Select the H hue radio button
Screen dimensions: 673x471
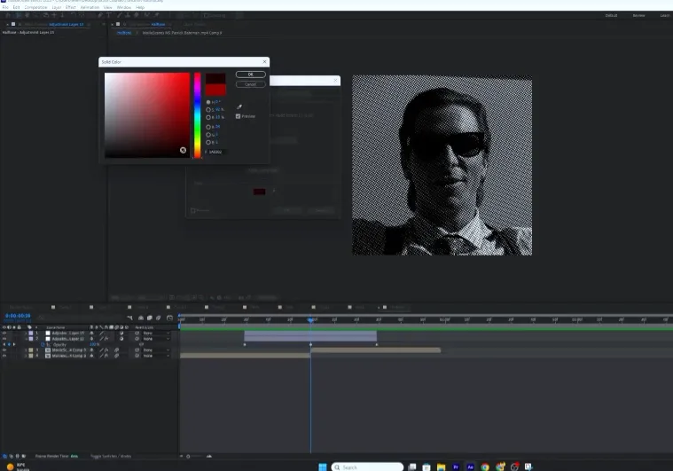208,102
